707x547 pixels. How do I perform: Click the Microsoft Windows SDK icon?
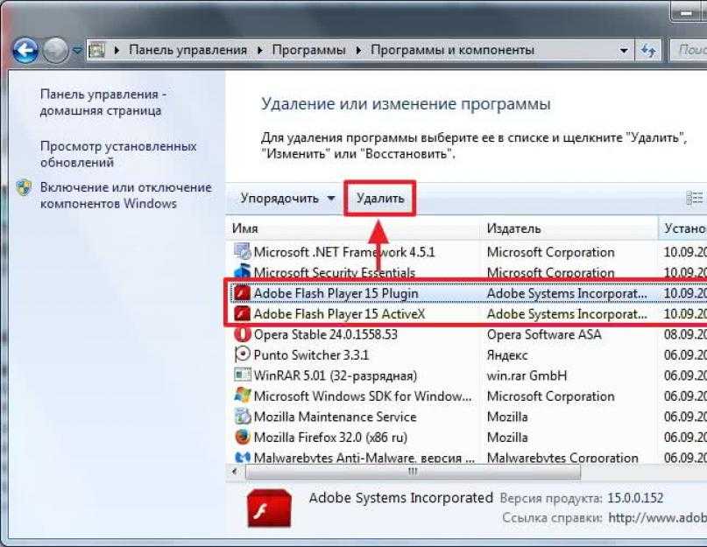tap(242, 396)
